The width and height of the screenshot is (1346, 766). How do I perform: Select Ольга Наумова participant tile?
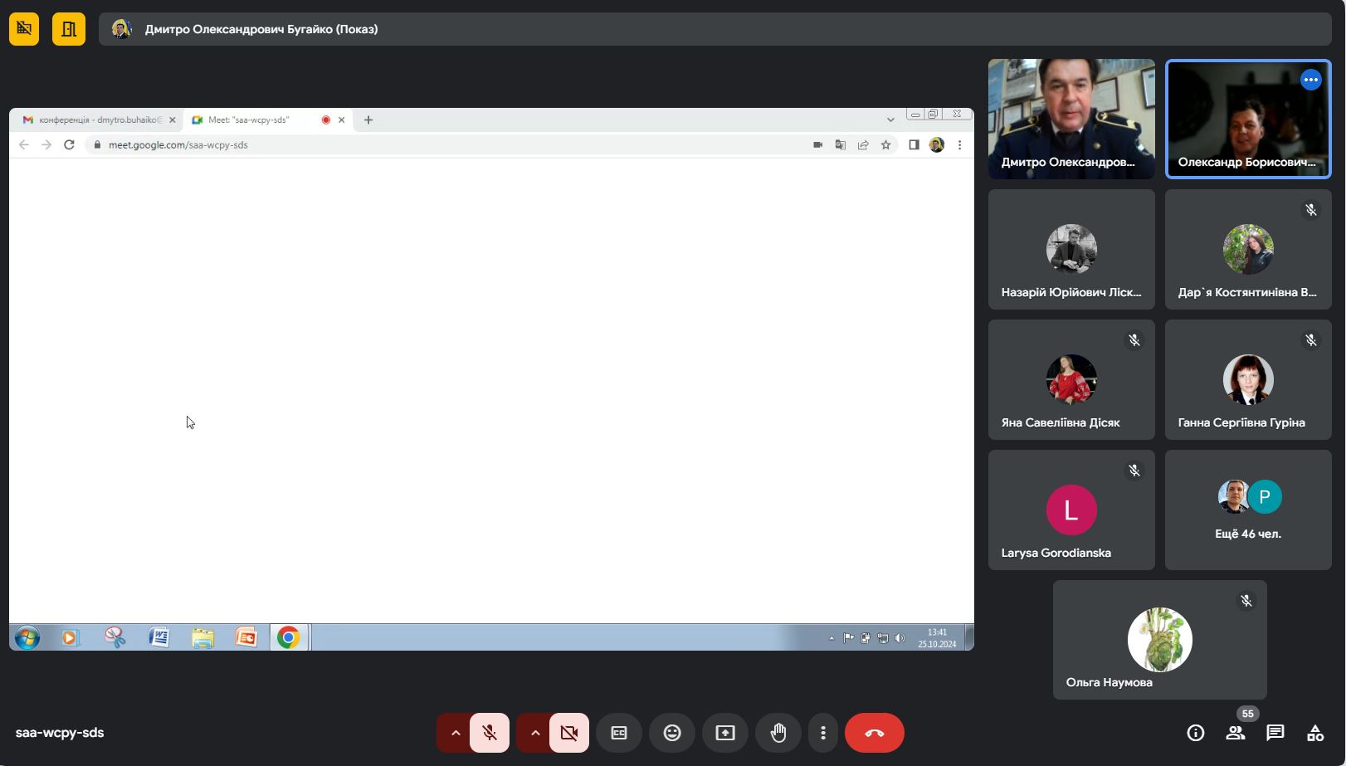[x=1159, y=640]
